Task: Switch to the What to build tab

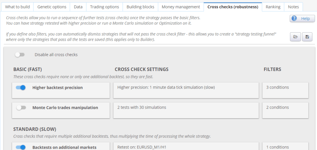Action: tap(17, 7)
